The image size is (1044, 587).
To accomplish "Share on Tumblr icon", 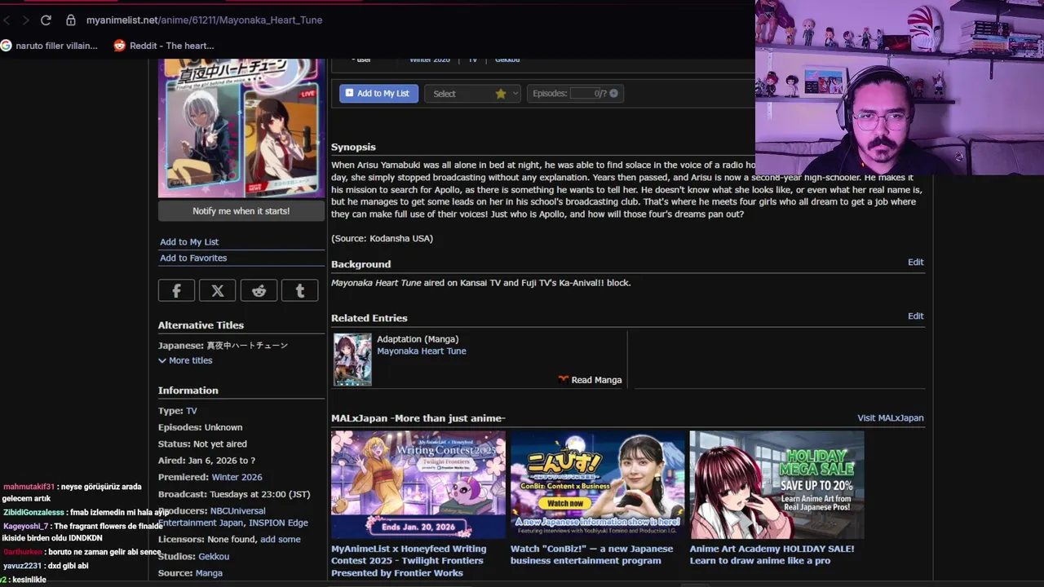I will click(x=299, y=290).
